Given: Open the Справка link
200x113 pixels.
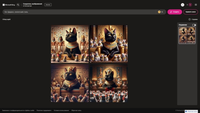Looking at the screenshot, I should tap(195, 19).
